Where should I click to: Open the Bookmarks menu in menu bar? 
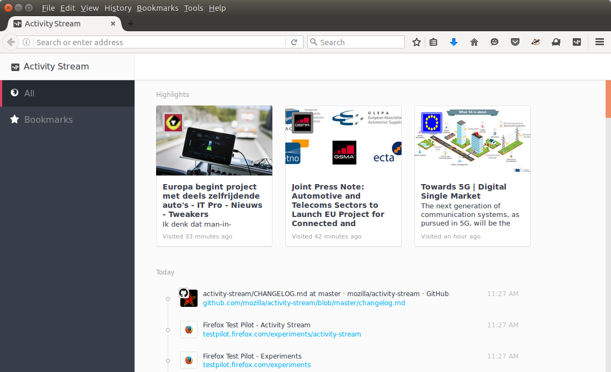tap(157, 8)
